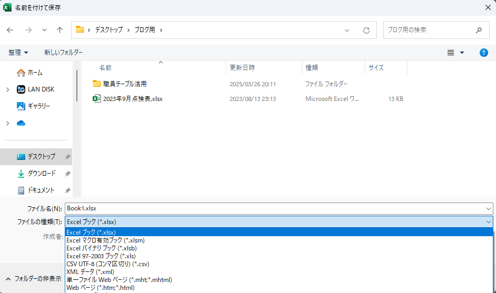Click the folder icon in address bar
Screen dimensions: 496x293
(x=80, y=29)
